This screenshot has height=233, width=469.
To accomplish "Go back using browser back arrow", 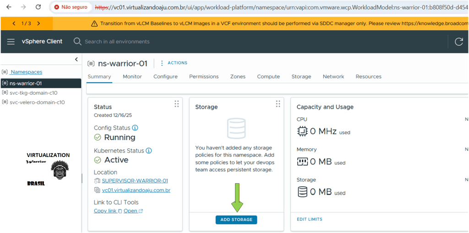I will tap(9, 7).
